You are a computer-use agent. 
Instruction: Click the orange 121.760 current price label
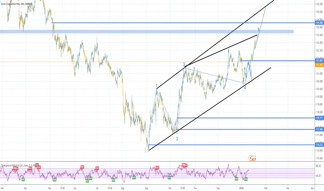pyautogui.click(x=319, y=65)
